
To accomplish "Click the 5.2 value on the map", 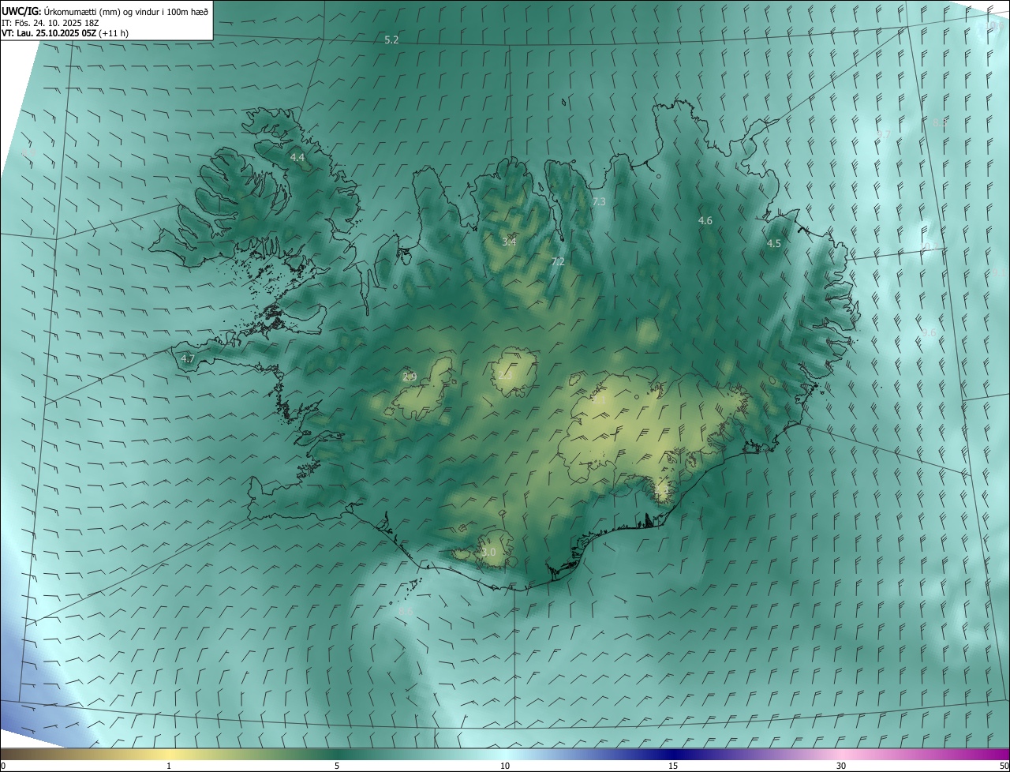I will (391, 39).
